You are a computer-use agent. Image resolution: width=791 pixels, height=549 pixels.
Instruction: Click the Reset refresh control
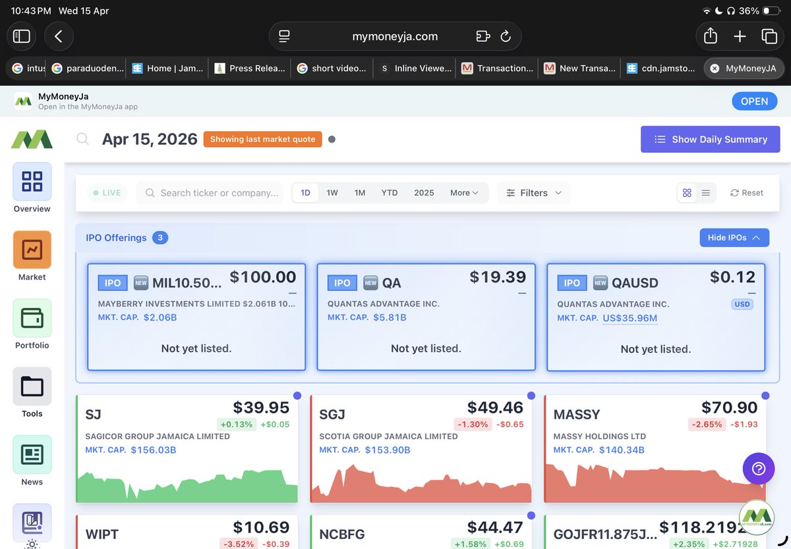point(747,193)
